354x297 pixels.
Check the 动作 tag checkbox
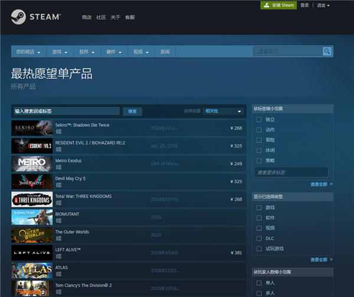click(259, 130)
